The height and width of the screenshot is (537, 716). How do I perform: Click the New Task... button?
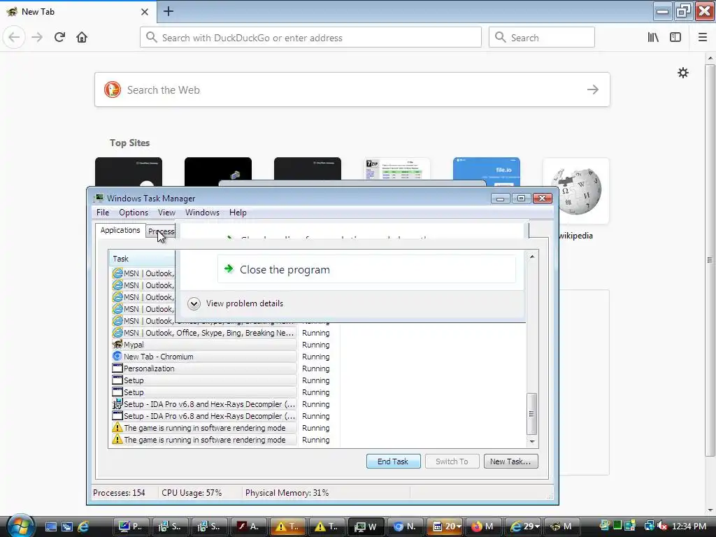click(x=510, y=461)
